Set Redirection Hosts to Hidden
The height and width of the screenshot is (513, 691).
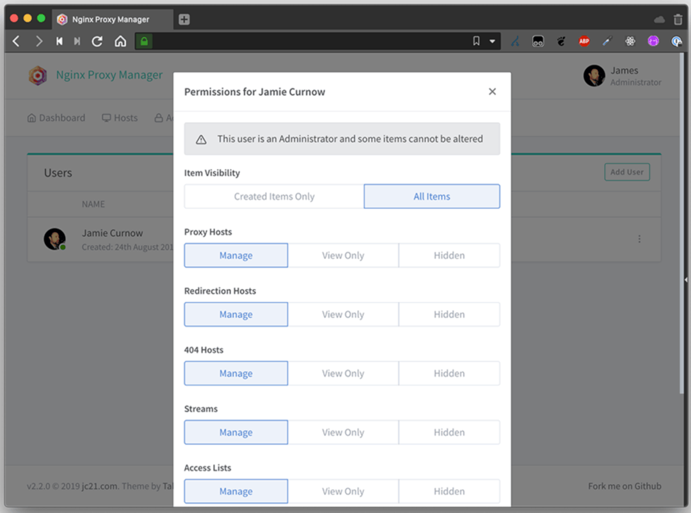[x=449, y=314]
